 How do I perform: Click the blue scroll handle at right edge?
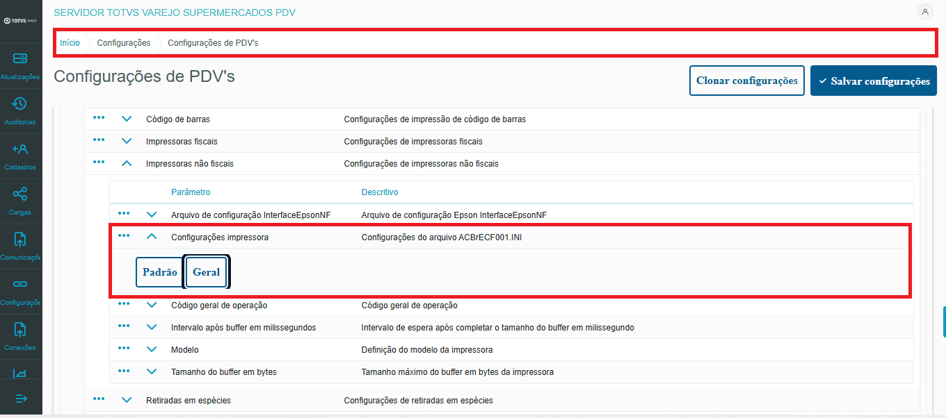point(944,322)
